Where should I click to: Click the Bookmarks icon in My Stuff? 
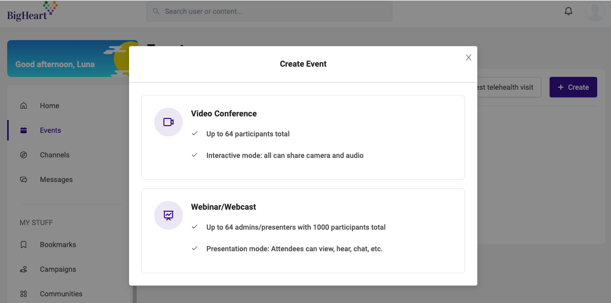tap(24, 245)
